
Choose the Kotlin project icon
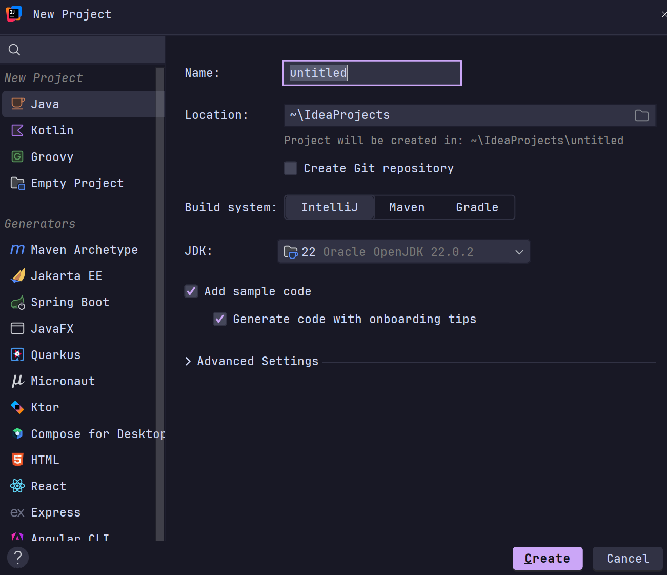point(17,130)
